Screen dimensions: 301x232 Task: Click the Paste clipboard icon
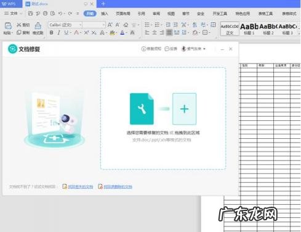(x=8, y=26)
